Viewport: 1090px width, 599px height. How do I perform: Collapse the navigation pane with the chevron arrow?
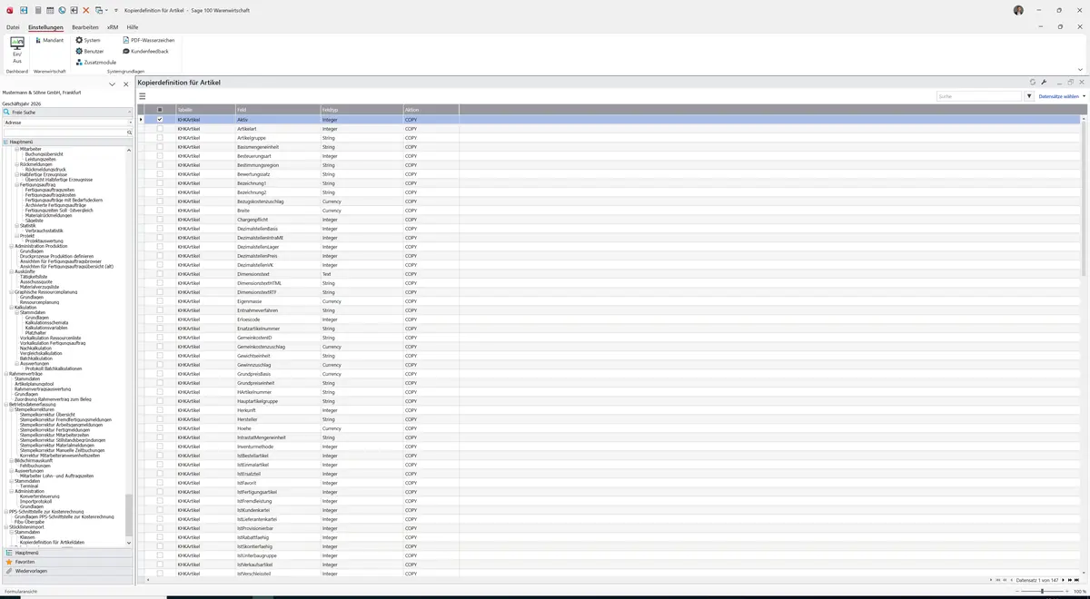[x=113, y=84]
